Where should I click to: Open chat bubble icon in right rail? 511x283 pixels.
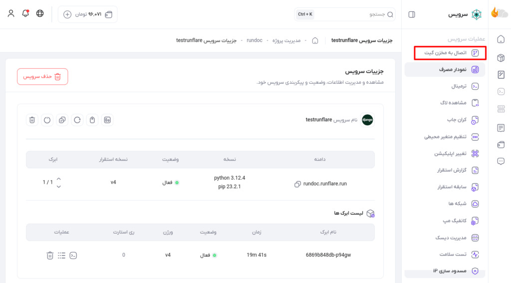pos(501,161)
